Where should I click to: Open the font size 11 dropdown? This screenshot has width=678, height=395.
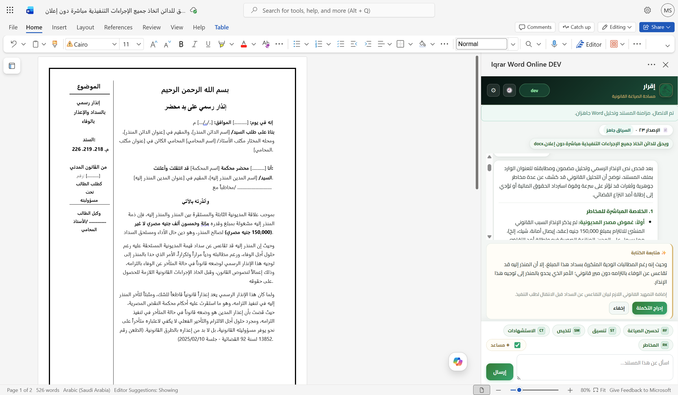tap(138, 44)
